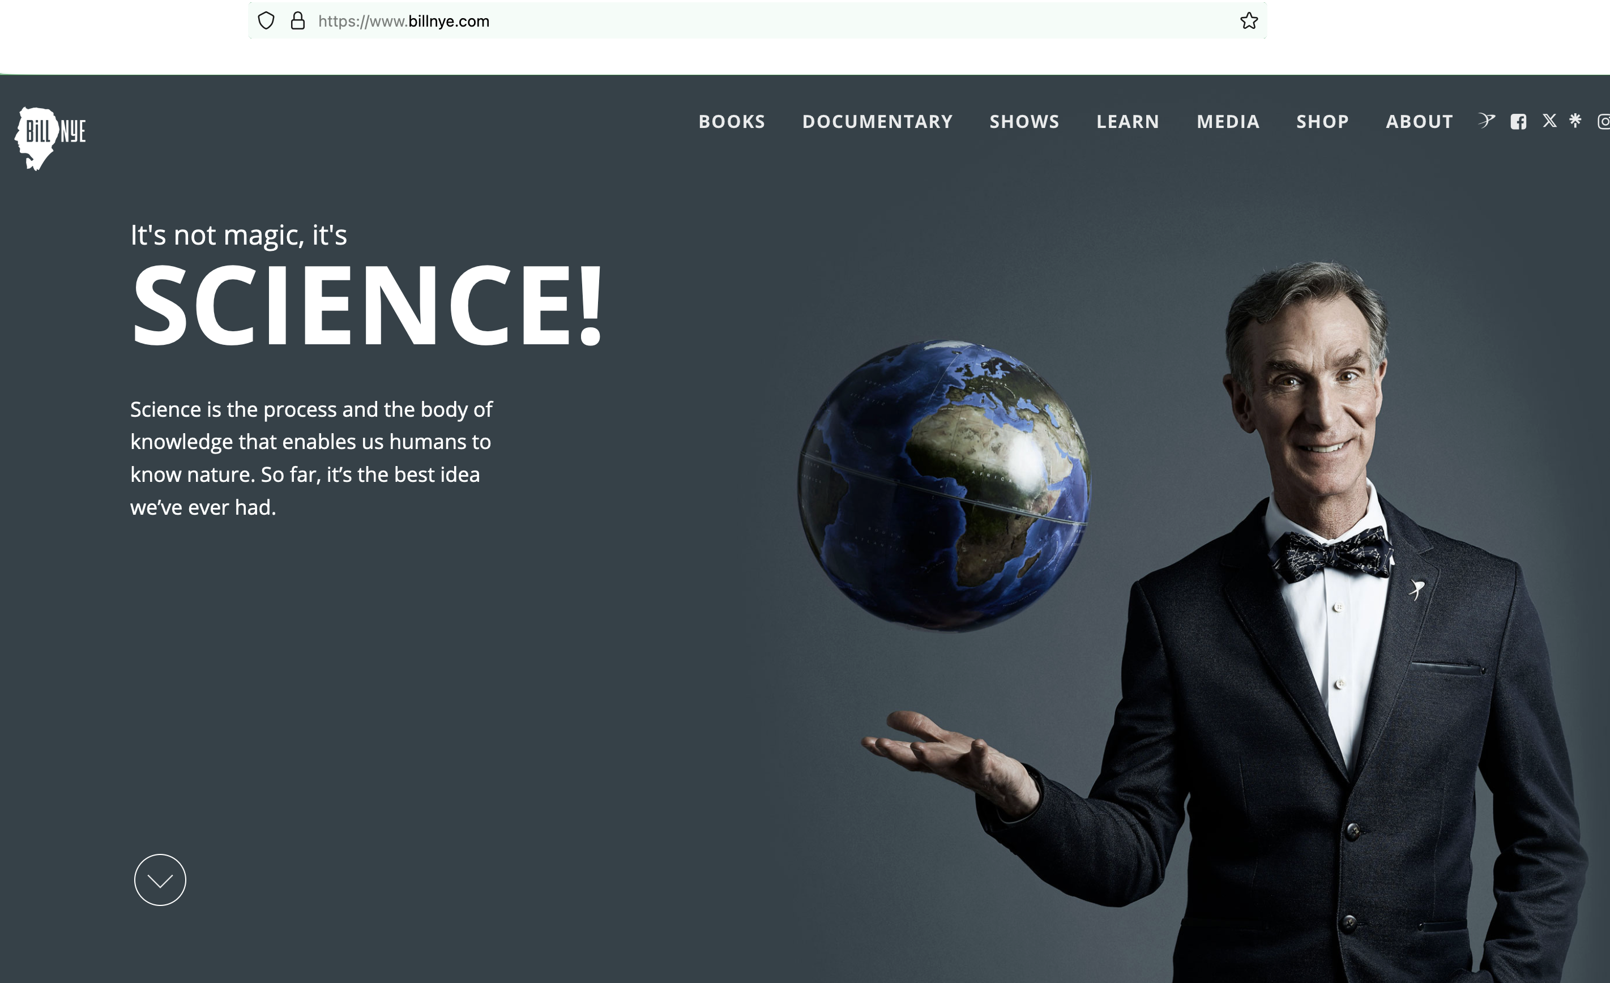Click the floating Earth globe image

944,485
